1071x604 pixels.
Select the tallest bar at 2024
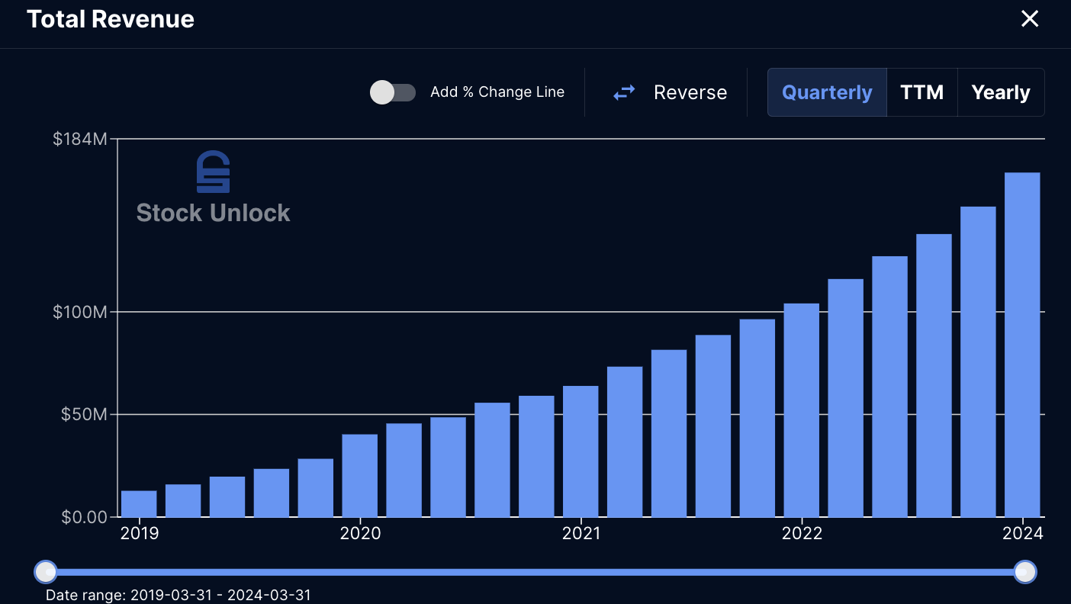[1022, 345]
